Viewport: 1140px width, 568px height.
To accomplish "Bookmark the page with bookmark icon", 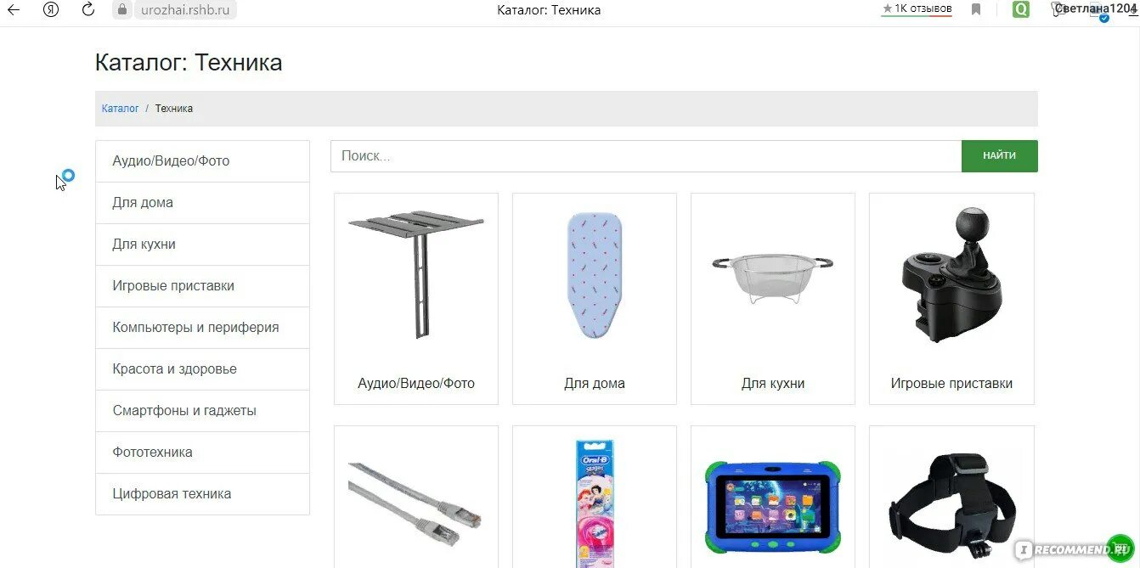I will tap(976, 10).
